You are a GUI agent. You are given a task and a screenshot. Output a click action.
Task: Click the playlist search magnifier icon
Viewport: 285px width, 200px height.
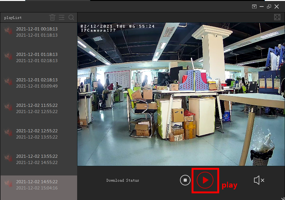[71, 17]
